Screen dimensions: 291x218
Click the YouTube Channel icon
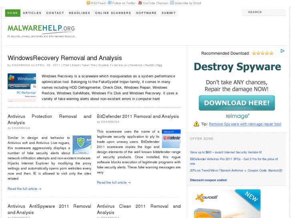pyautogui.click(x=140, y=3)
